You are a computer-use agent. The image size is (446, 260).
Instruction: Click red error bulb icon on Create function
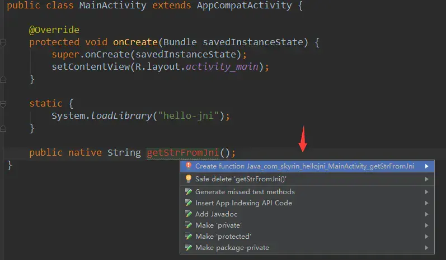click(x=188, y=166)
